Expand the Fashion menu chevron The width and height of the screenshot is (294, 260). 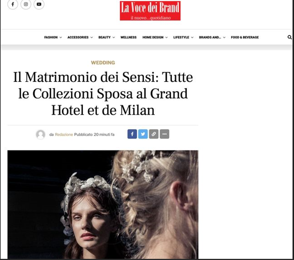(61, 37)
